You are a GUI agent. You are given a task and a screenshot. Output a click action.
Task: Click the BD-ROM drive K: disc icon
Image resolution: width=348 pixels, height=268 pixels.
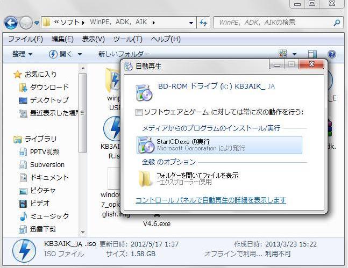[x=144, y=93]
